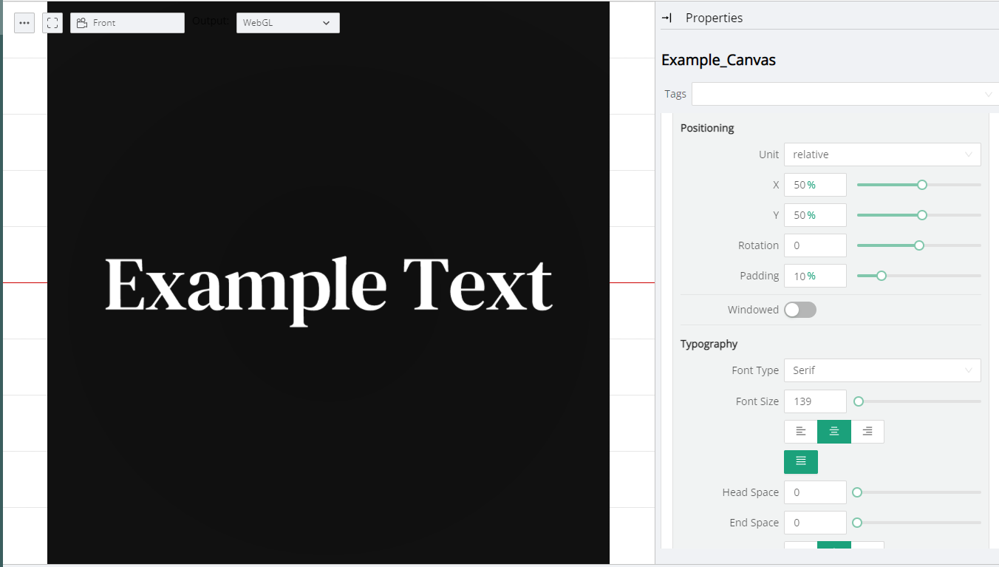This screenshot has height=567, width=999.
Task: Click the Front camera view button
Action: click(127, 23)
